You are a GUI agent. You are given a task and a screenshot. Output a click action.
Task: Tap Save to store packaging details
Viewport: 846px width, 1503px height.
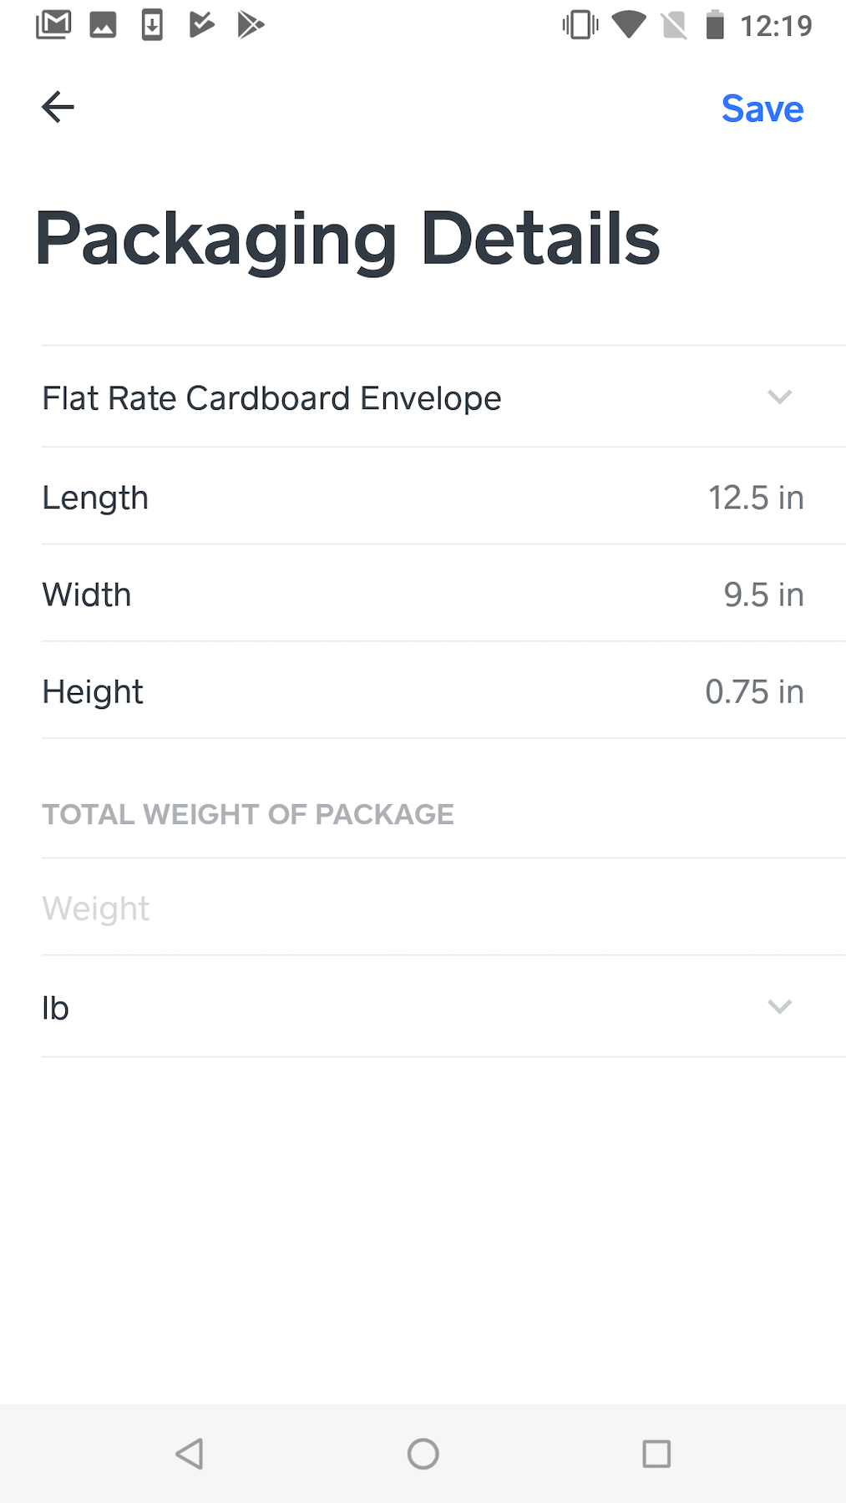pos(761,108)
